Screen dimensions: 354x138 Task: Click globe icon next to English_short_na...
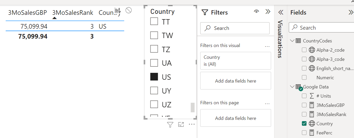coord(312,68)
